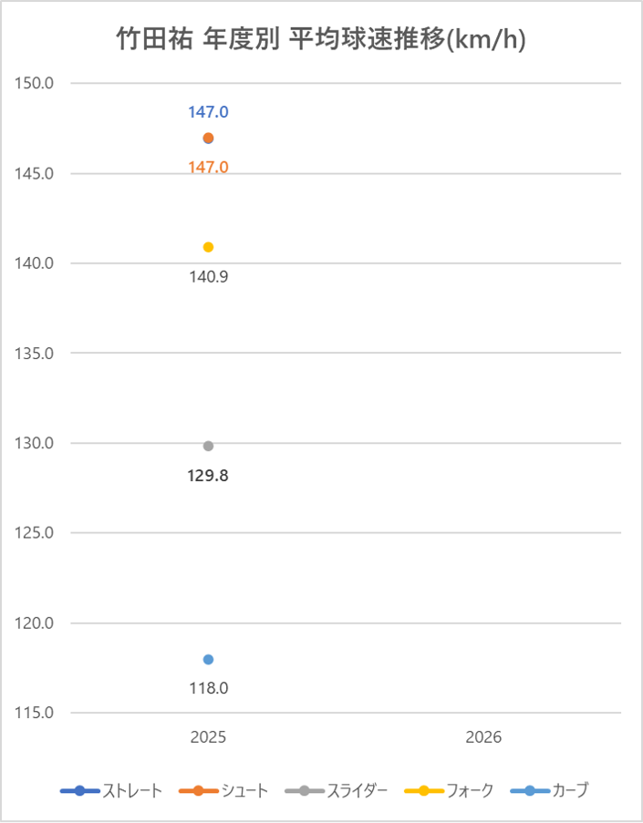Click the orange 147.0 data label
Viewport: 643px width, 823px height.
point(208,167)
